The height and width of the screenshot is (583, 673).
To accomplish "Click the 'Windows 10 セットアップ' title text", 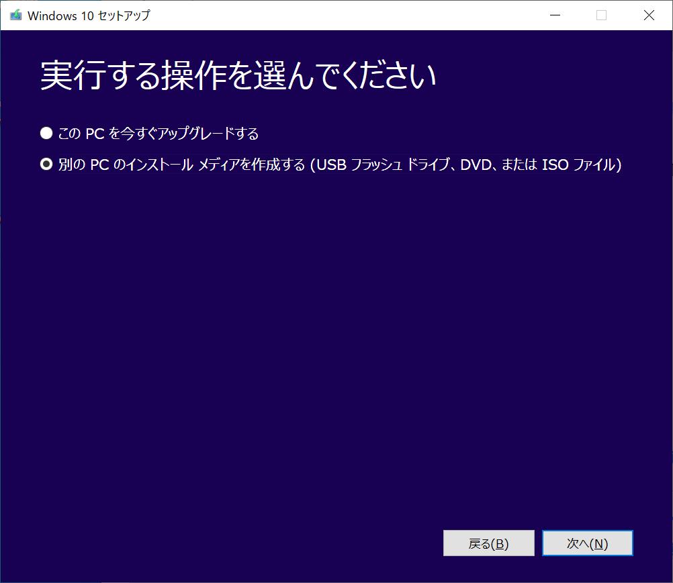I will pos(89,16).
